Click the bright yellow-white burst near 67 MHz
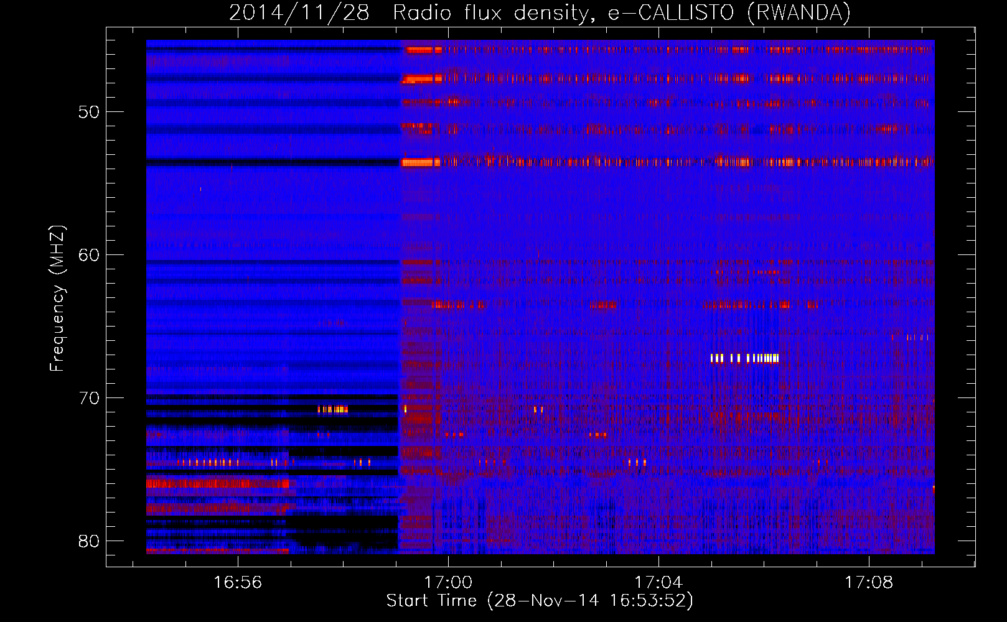 coord(744,358)
